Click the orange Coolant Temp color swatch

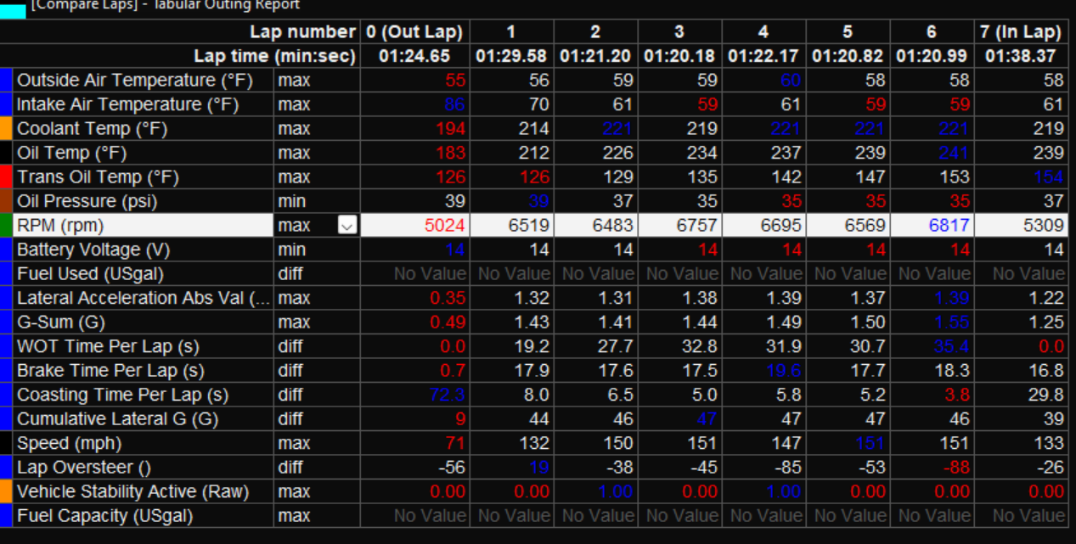(6, 129)
